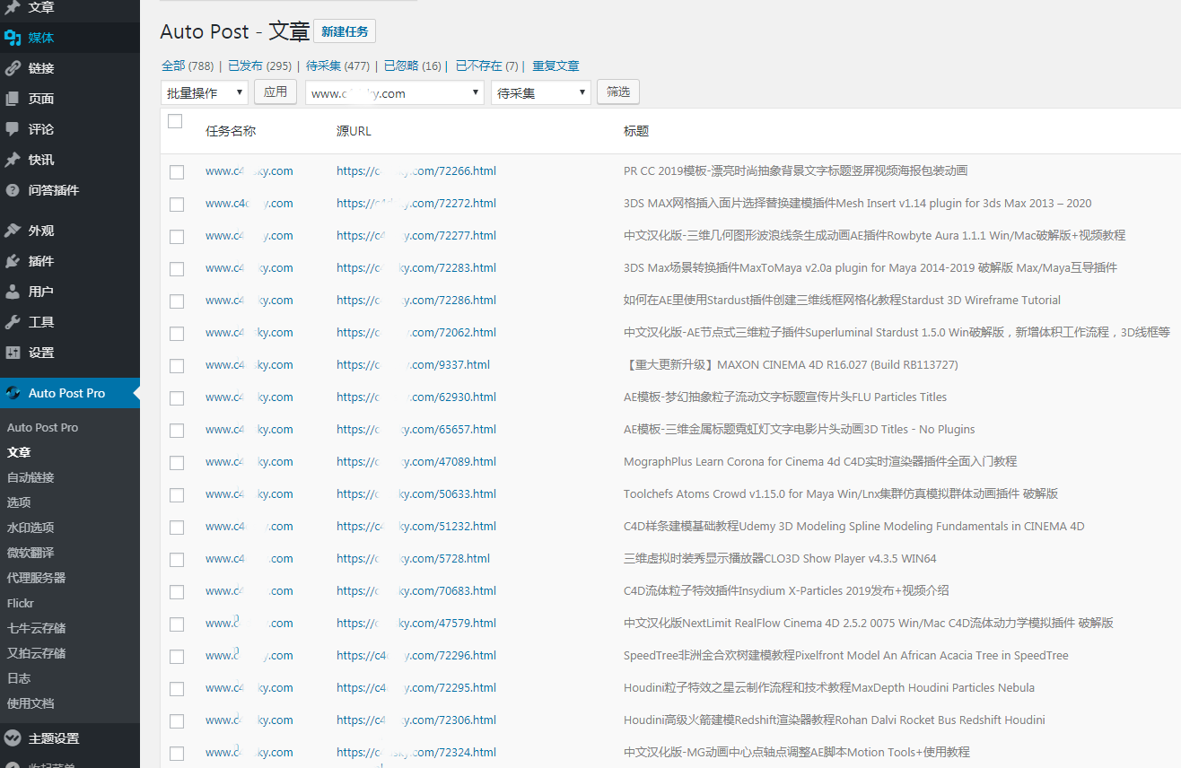The height and width of the screenshot is (768, 1181).
Task: Open 又拍云存储 submenu item
Action: point(36,653)
